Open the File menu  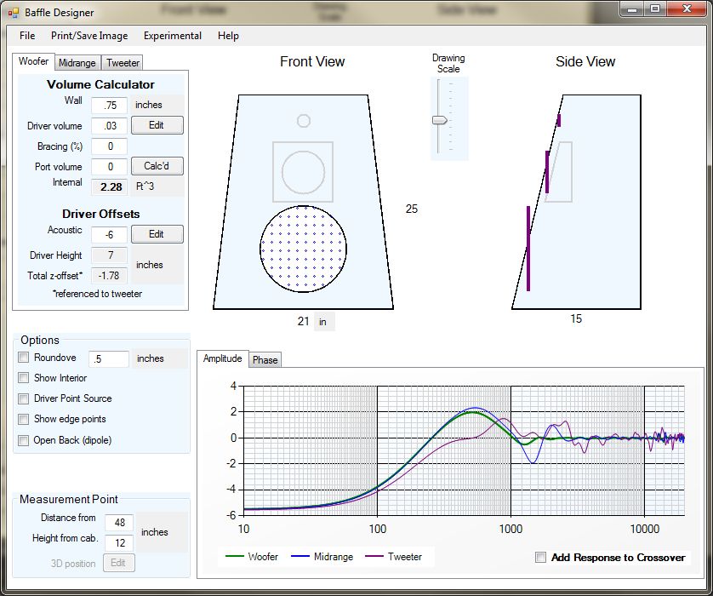point(26,36)
